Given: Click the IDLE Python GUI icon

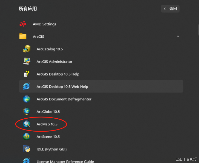Looking at the screenshot, I should coord(27,149).
